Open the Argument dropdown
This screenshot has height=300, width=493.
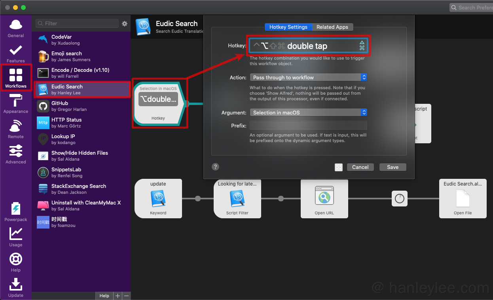pos(309,112)
